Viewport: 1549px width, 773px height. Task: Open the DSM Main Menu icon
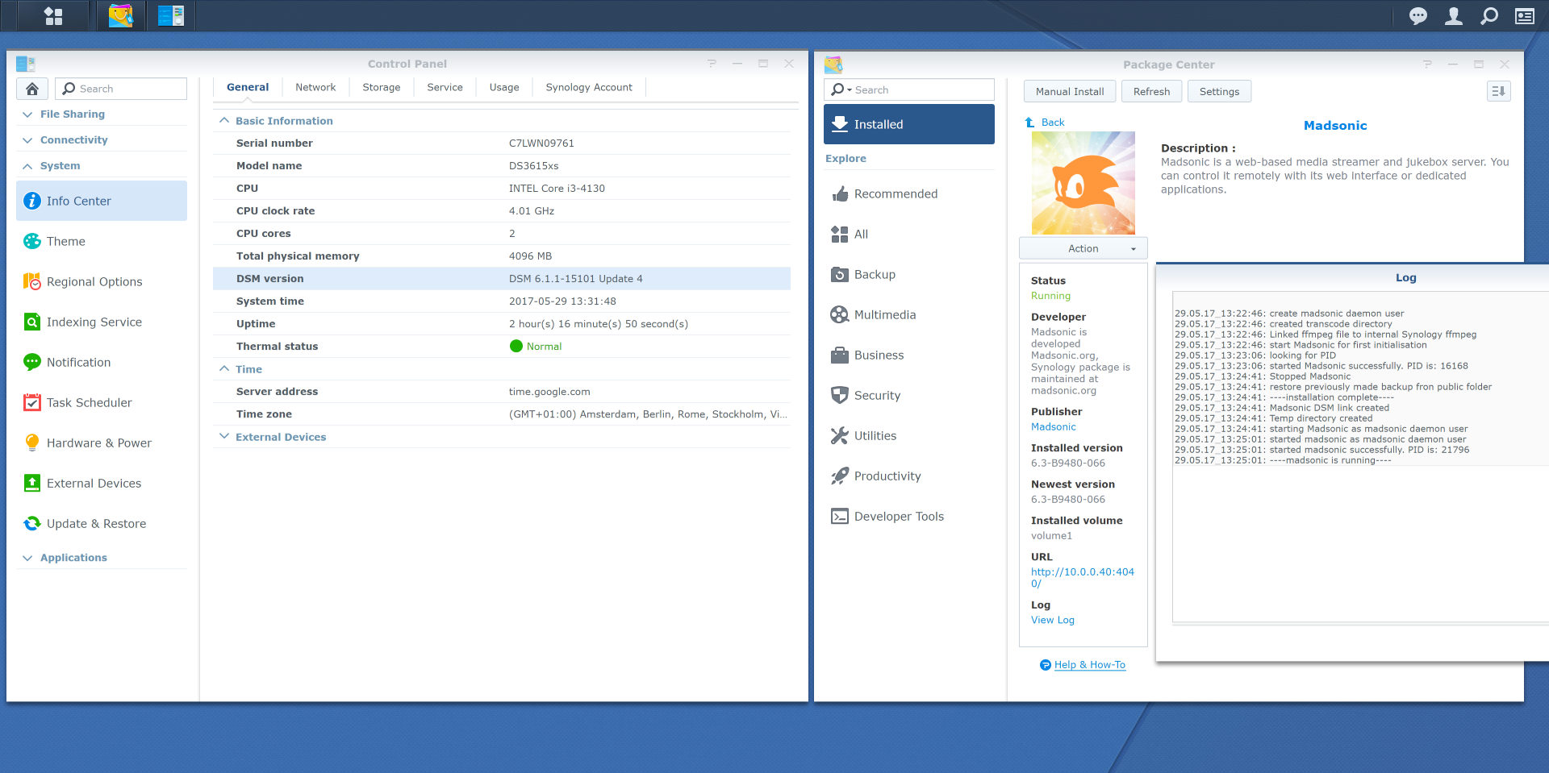click(x=53, y=16)
